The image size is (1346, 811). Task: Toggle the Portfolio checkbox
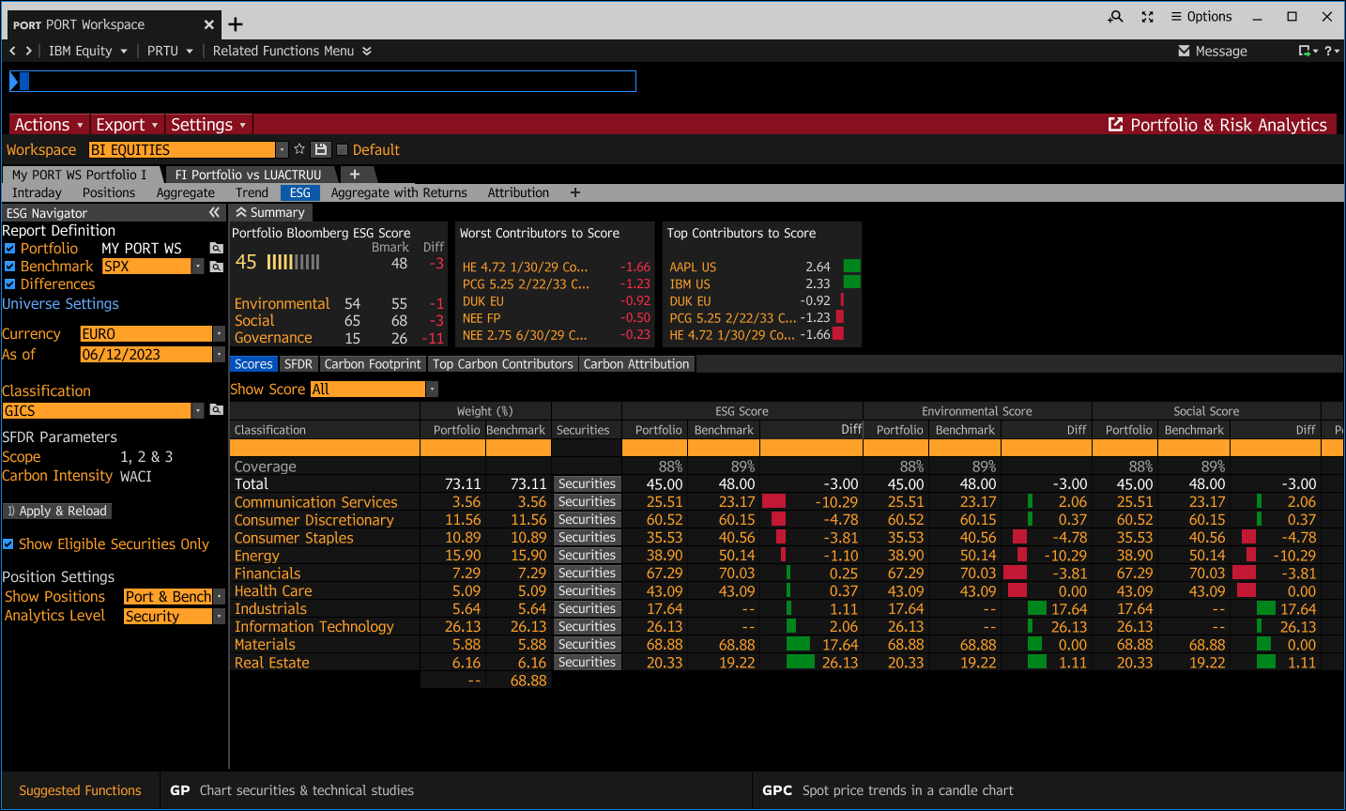click(x=9, y=249)
